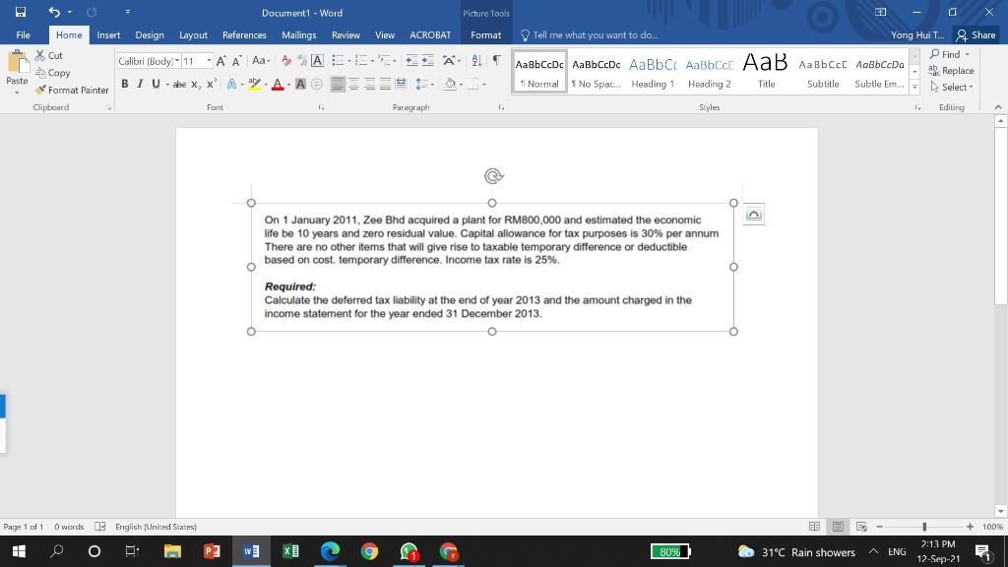Open the Insert ribbon tab
The width and height of the screenshot is (1008, 567).
[107, 34]
